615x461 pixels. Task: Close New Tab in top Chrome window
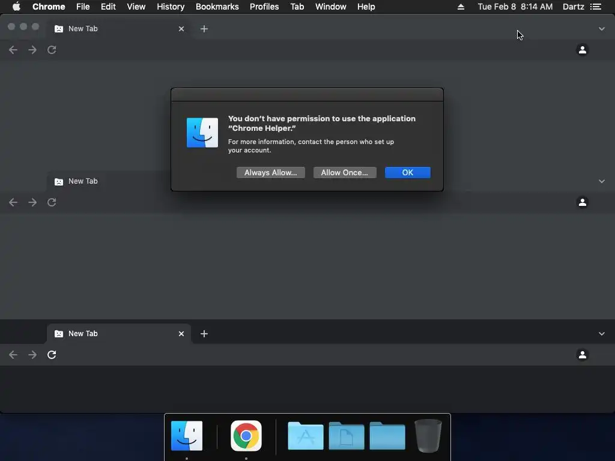(x=181, y=29)
